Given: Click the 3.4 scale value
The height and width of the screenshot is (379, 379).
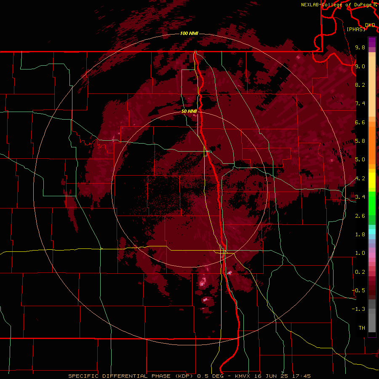Looking at the screenshot, I should (x=360, y=197).
